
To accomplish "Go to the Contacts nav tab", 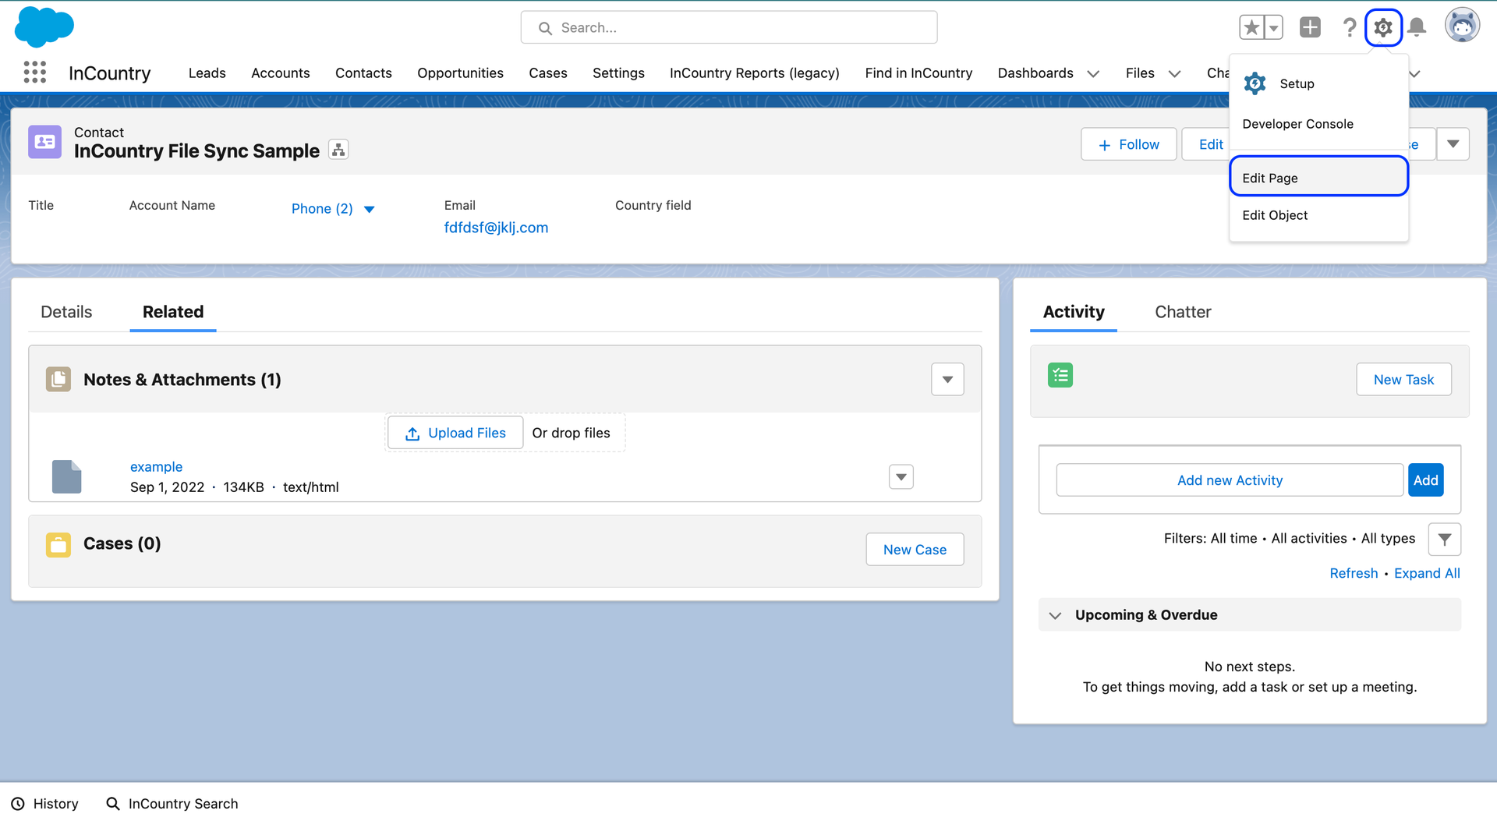I will [x=363, y=73].
